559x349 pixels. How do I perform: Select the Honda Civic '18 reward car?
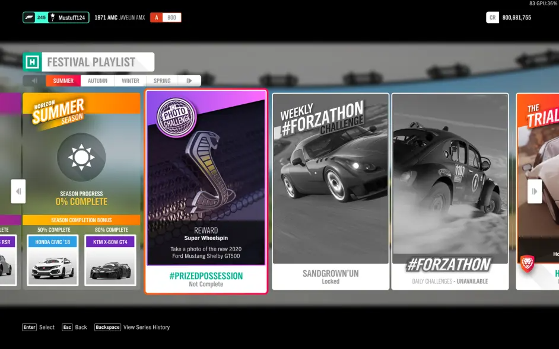[x=53, y=260]
